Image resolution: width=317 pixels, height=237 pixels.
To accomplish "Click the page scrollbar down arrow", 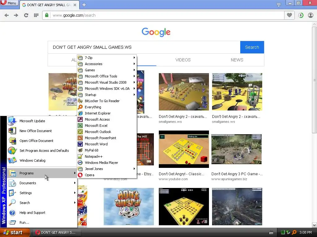I will (315, 225).
